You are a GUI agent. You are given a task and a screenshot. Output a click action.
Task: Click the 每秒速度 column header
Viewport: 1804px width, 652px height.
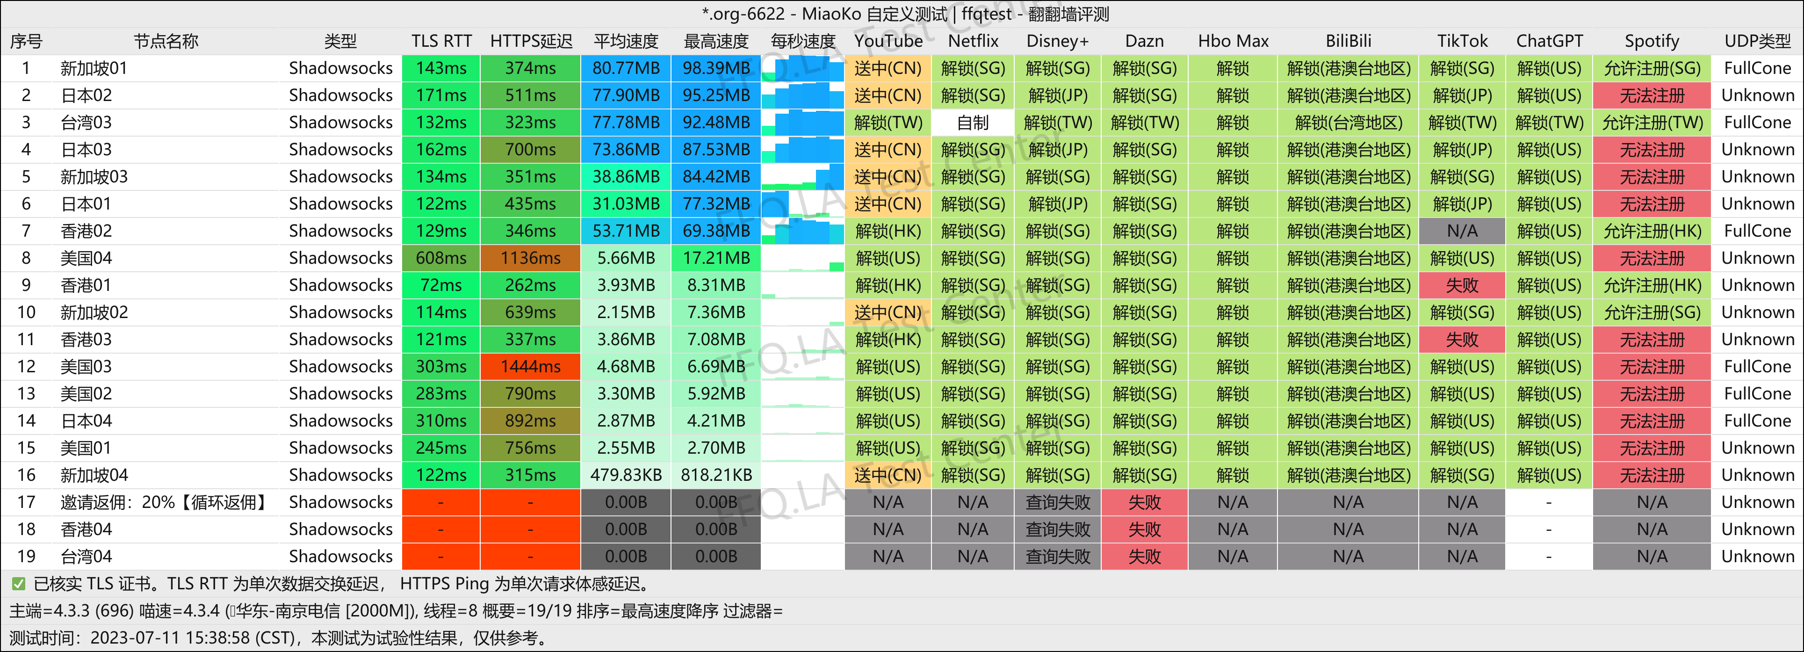click(x=803, y=41)
